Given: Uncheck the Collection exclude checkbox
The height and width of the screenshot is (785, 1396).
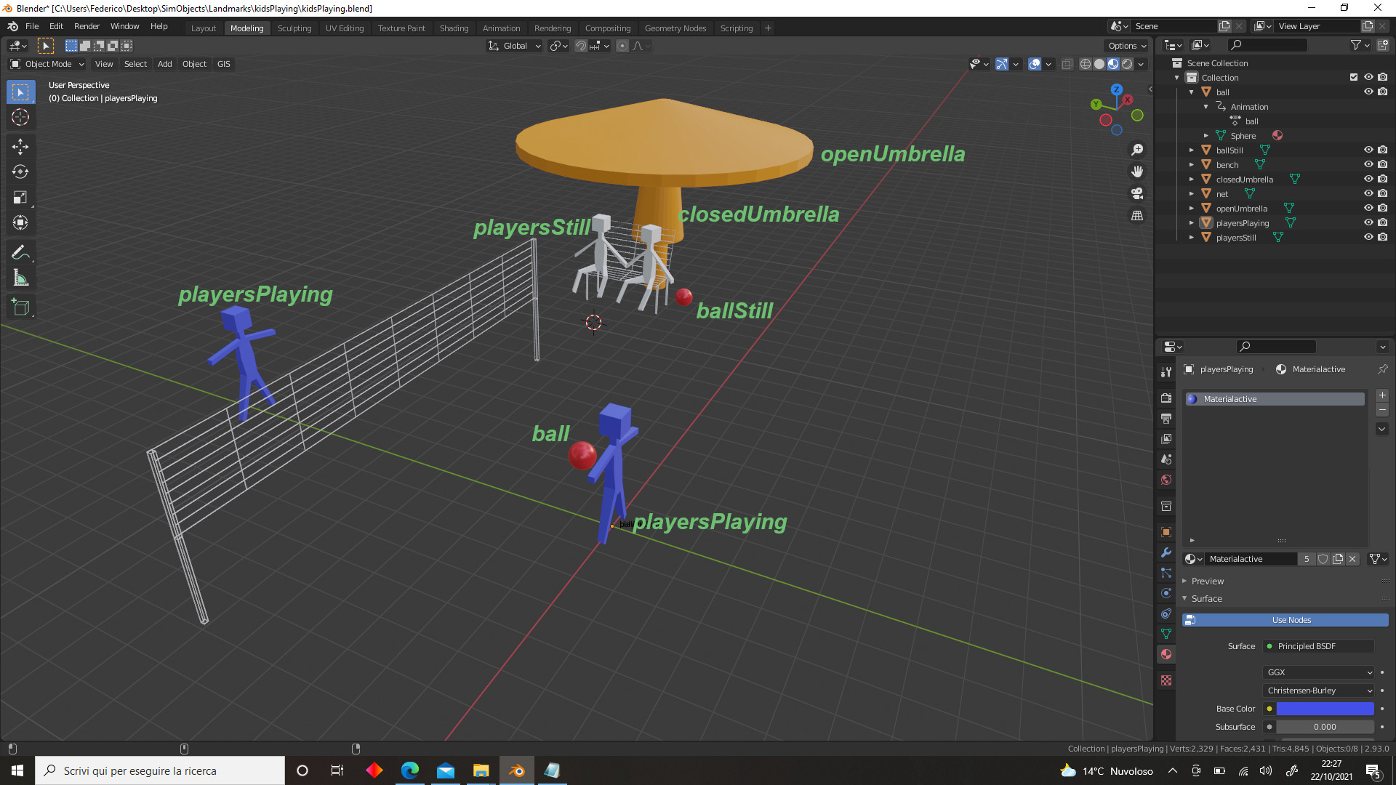Looking at the screenshot, I should coord(1354,77).
